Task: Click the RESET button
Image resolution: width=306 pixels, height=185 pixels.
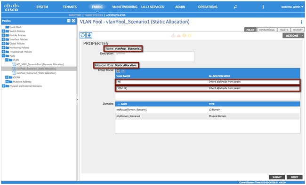Action: tap(295, 177)
